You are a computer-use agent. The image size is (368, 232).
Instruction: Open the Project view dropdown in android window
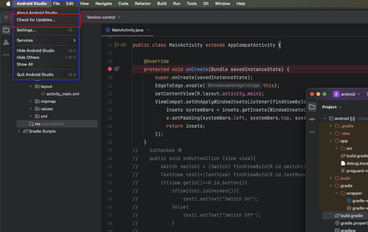click(332, 107)
